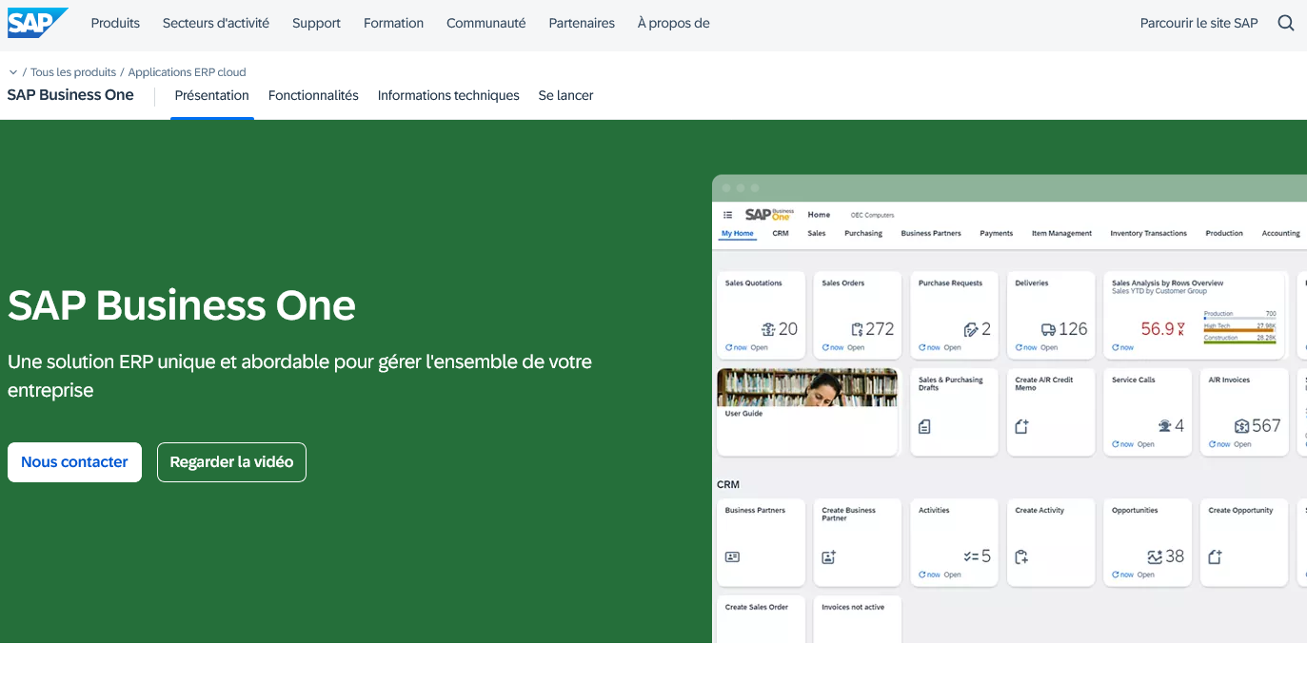This screenshot has width=1307, height=683.
Task: Open the Secteurs d'activité dropdown
Action: [x=215, y=23]
